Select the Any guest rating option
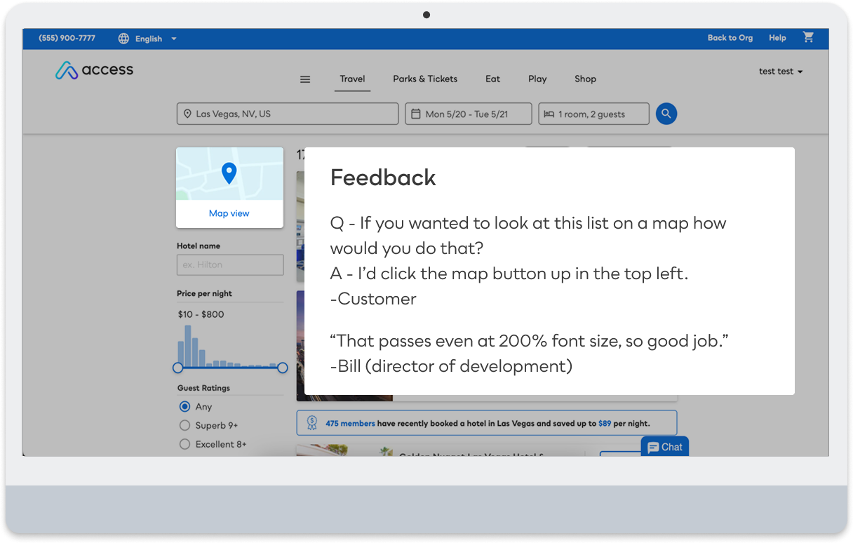Screen dimensions: 853x543 click(195, 406)
